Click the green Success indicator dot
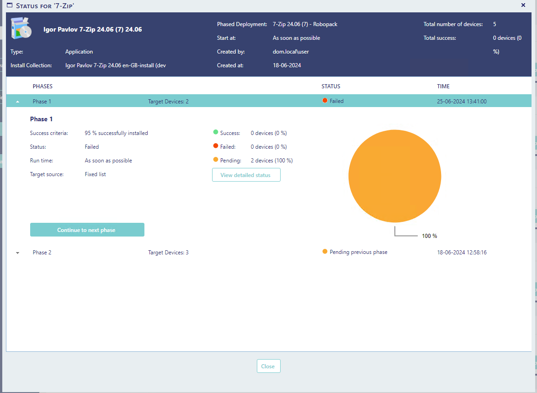The image size is (537, 393). click(x=215, y=132)
